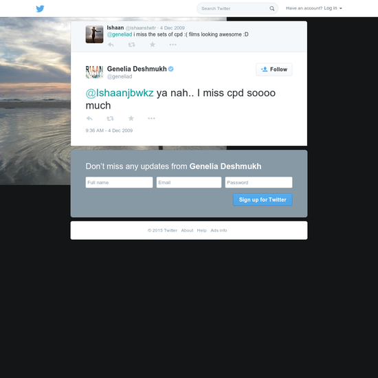Image resolution: width=378 pixels, height=378 pixels.
Task: Favorite Genelia's tweet with the star
Action: pos(131,118)
